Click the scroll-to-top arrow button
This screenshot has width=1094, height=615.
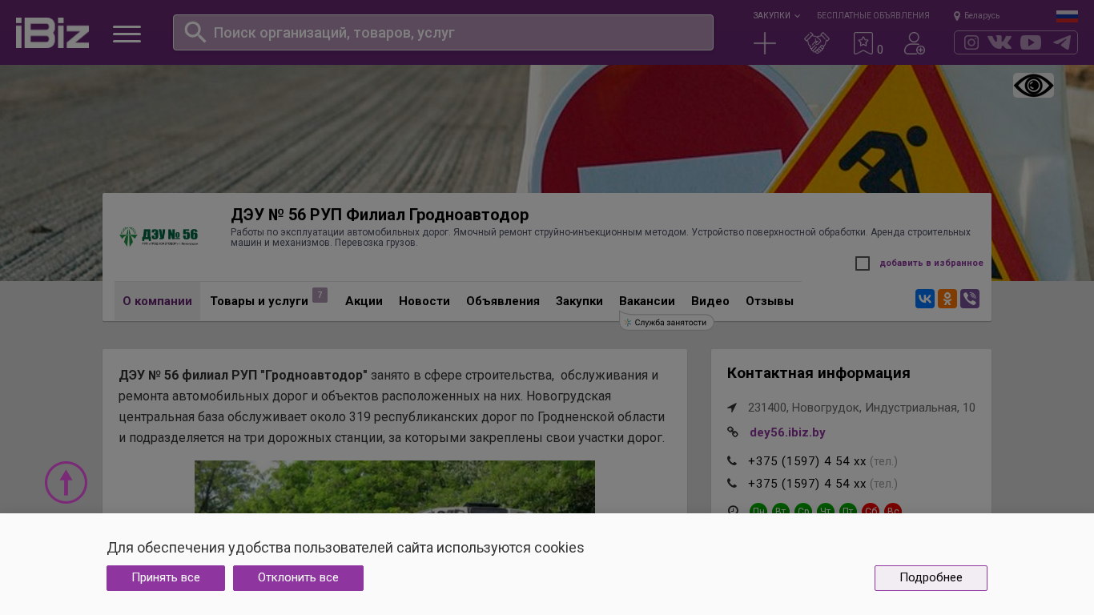pyautogui.click(x=66, y=482)
